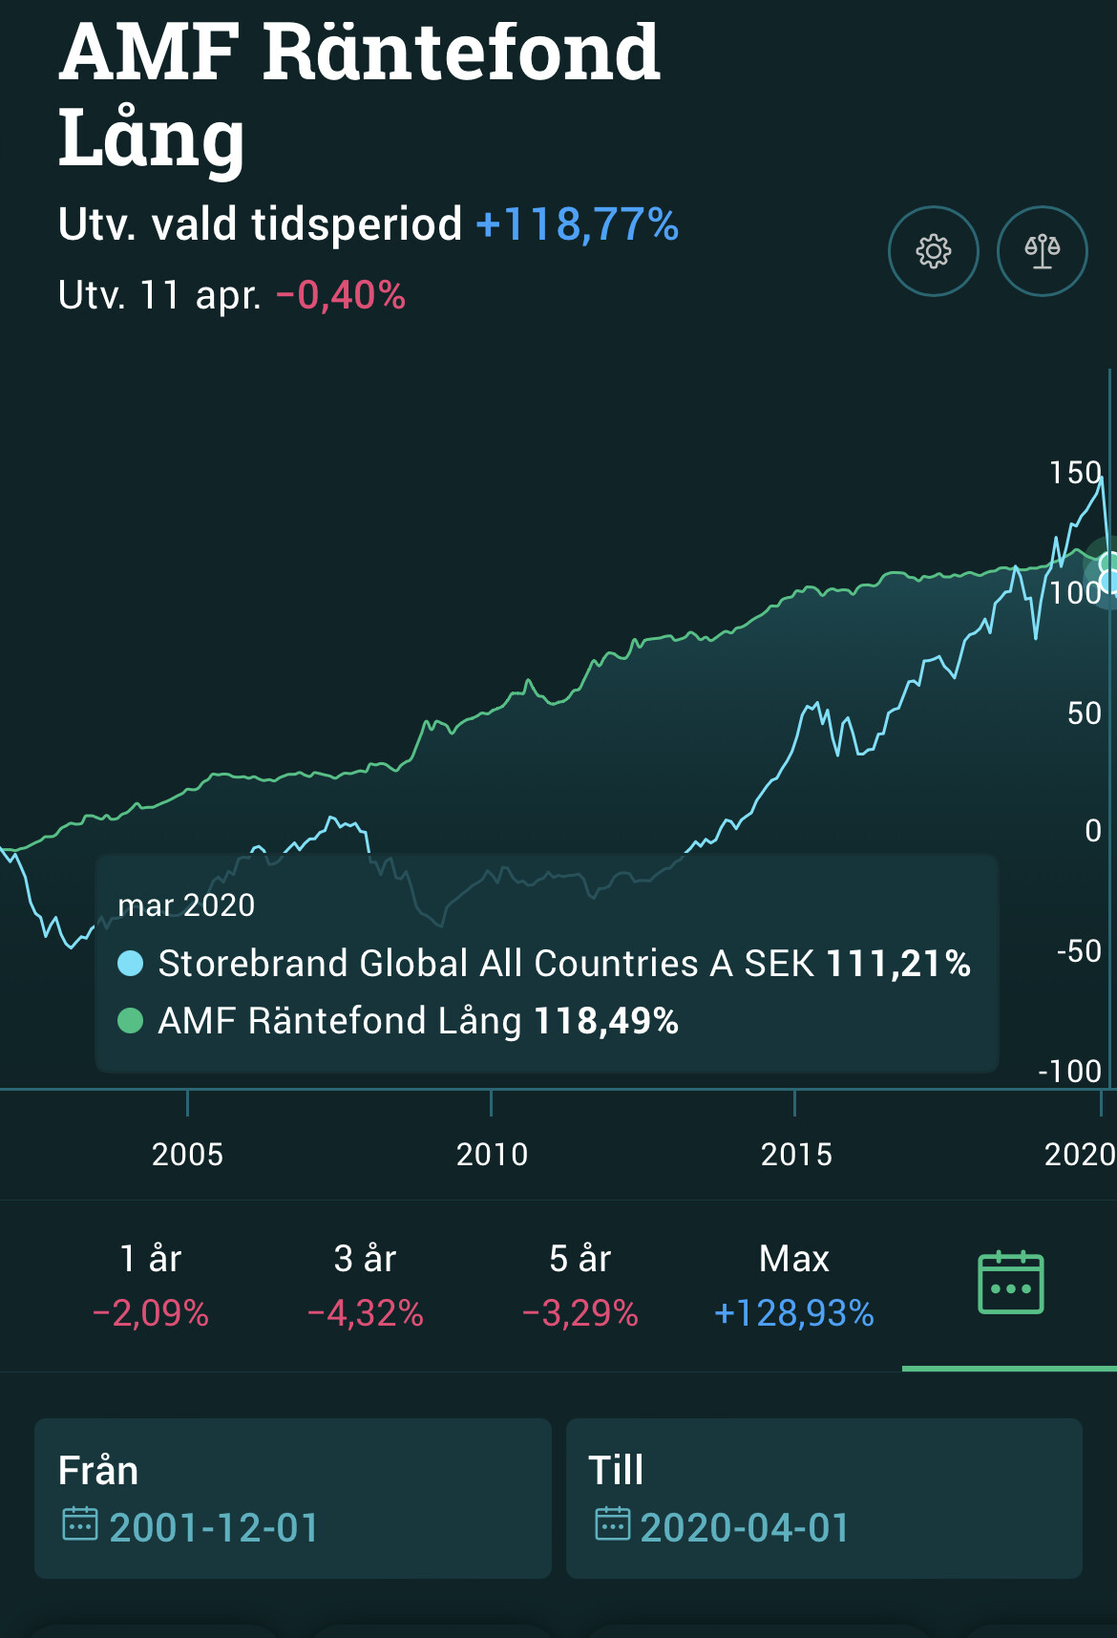Select the custom date range calendar icon
1117x1638 pixels.
click(x=1010, y=1283)
